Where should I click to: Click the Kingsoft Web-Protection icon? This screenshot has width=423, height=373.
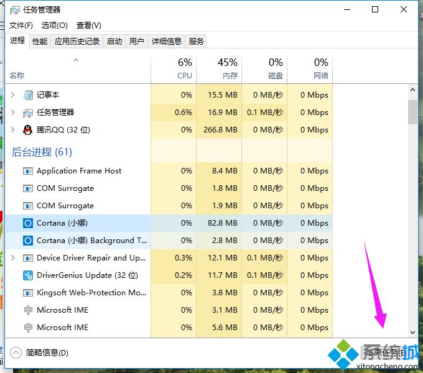tap(28, 293)
